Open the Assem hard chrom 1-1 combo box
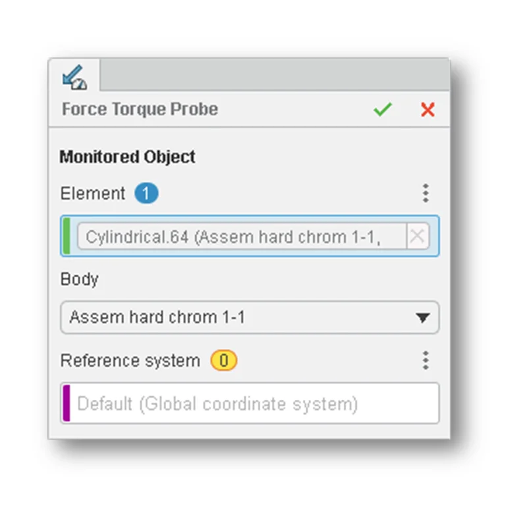The image size is (527, 527). click(x=237, y=318)
